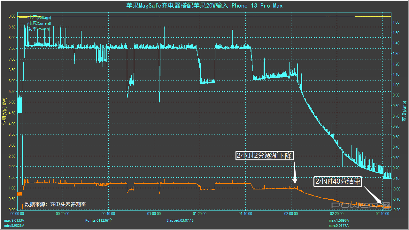
Task: Click the 8.50 tick on the voltage axis
Action: [x=12, y=27]
